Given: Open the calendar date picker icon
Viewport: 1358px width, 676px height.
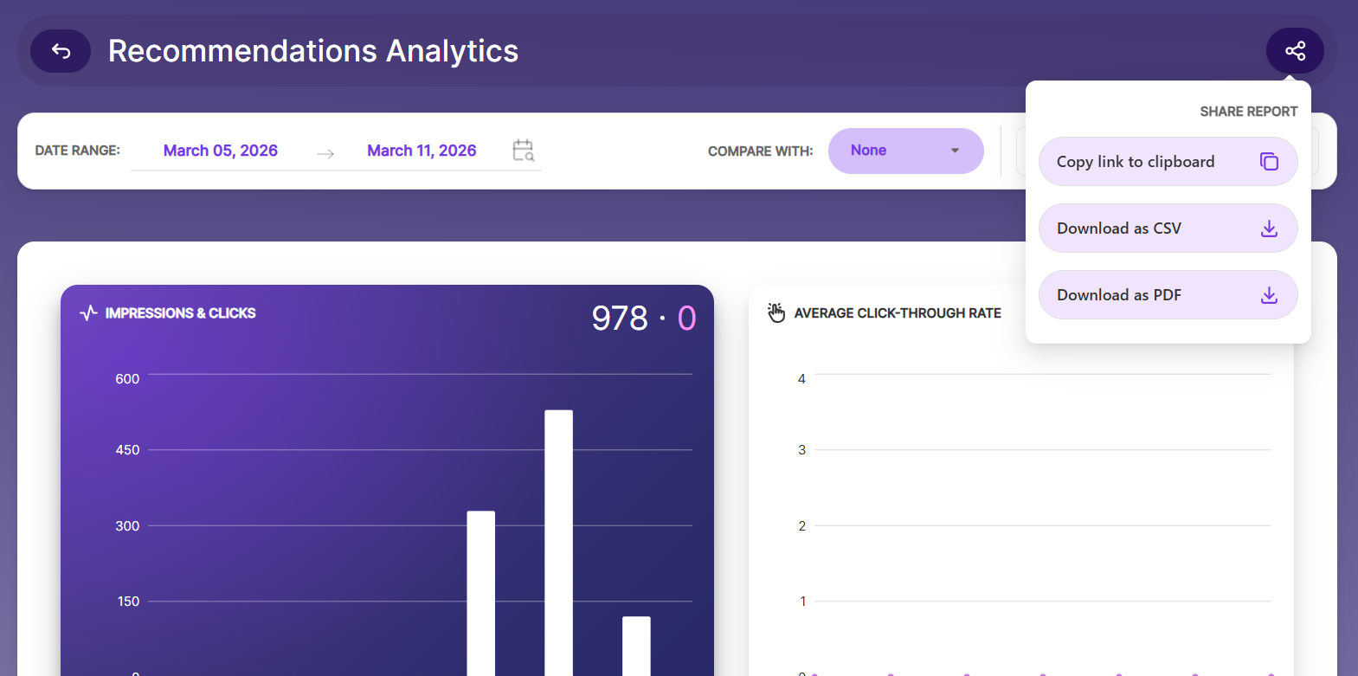Looking at the screenshot, I should click(523, 151).
